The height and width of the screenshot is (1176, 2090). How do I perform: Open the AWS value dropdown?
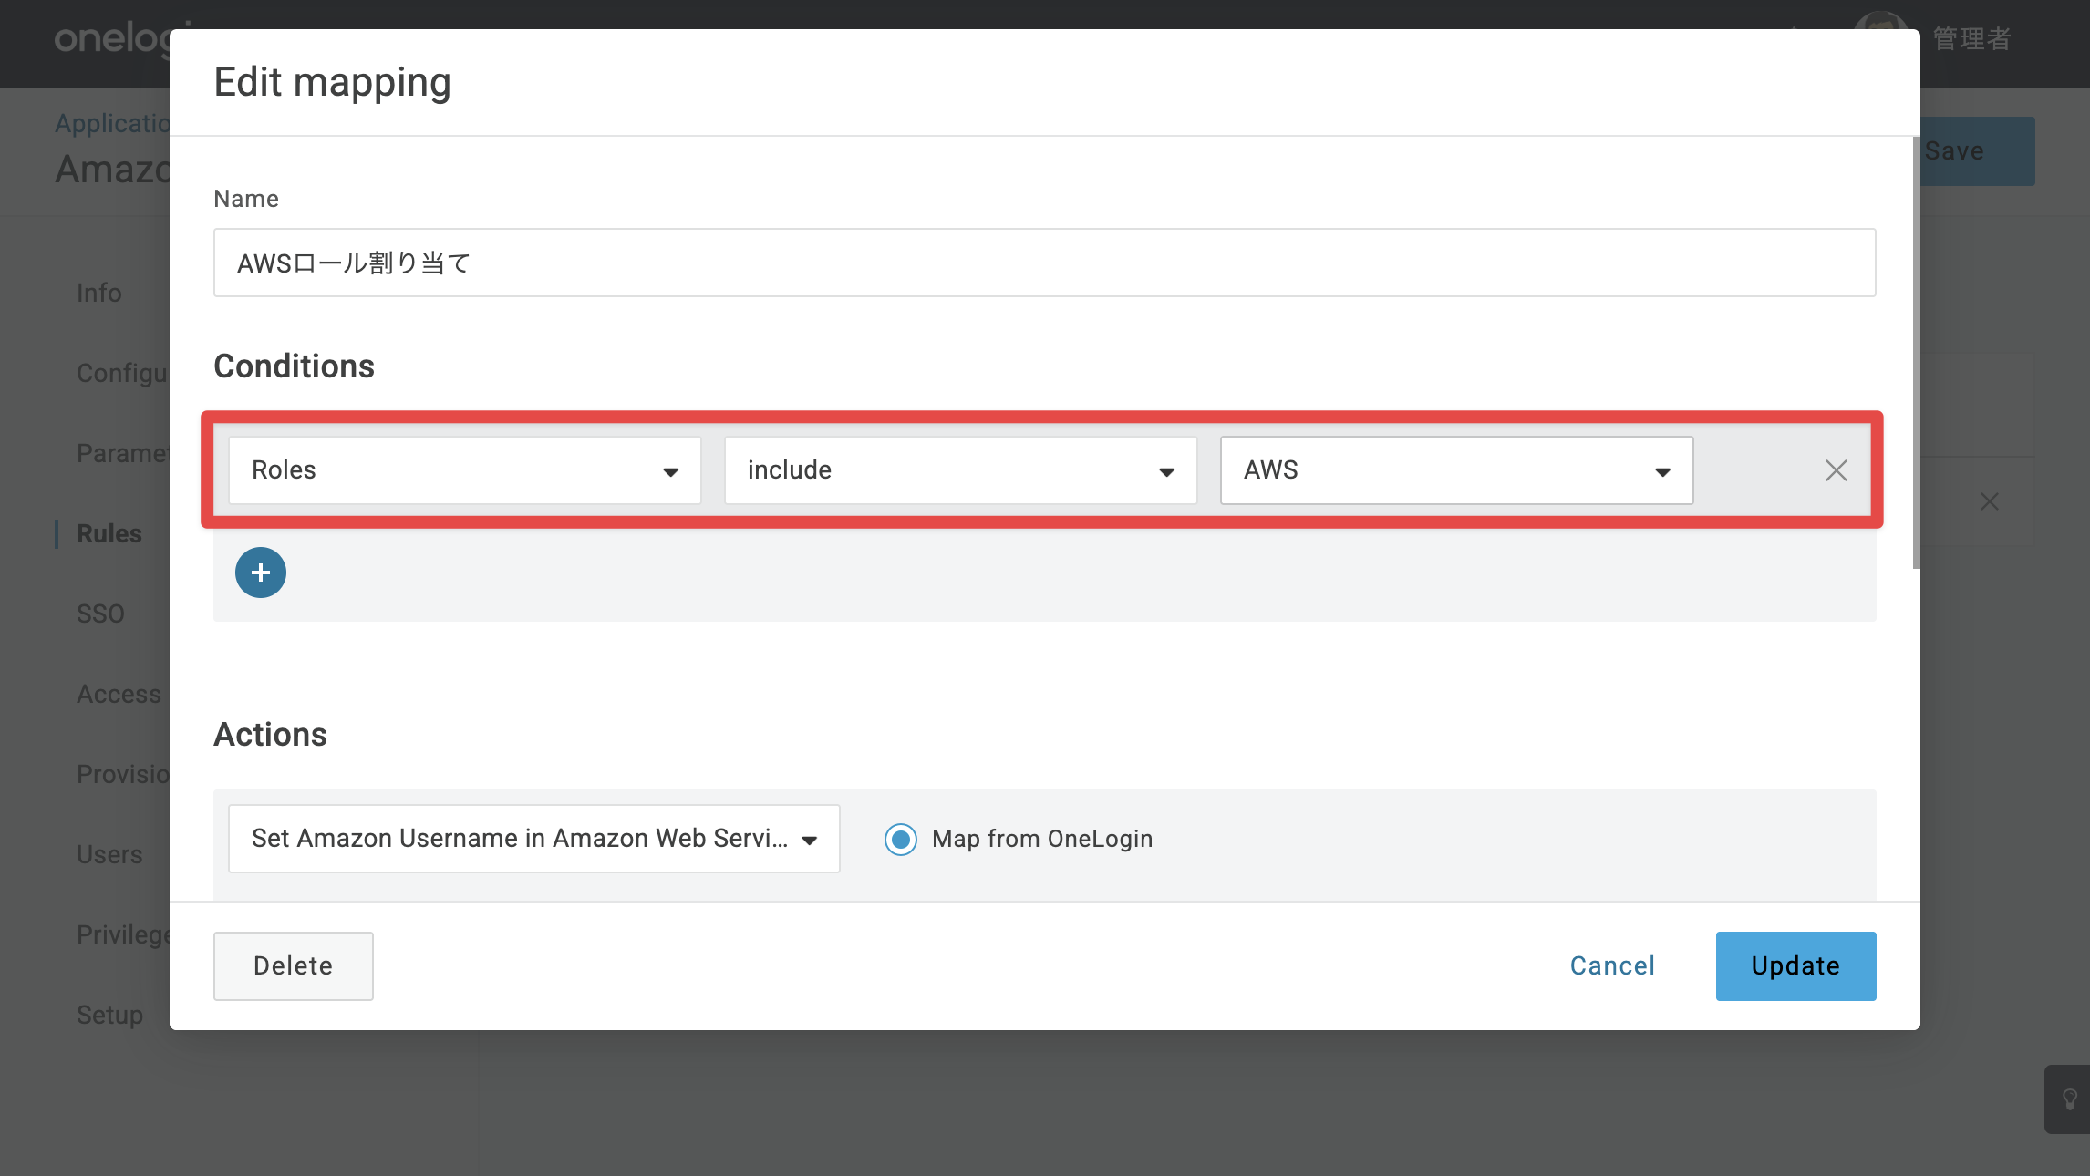click(1457, 470)
